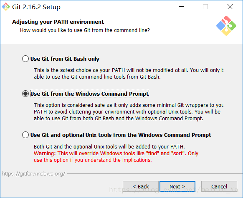Click the label "Use Git from the Windows Command Prompt"
Image resolution: width=243 pixels, height=198 pixels.
click(x=90, y=94)
